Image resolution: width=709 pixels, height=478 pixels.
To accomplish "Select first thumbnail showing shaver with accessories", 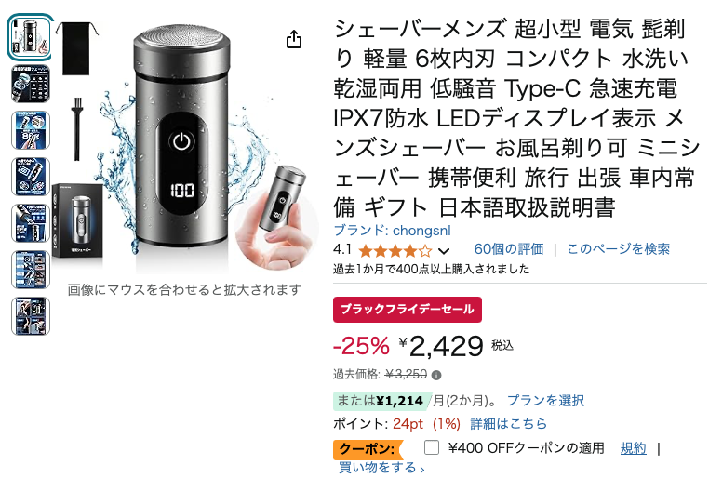I will click(x=30, y=37).
